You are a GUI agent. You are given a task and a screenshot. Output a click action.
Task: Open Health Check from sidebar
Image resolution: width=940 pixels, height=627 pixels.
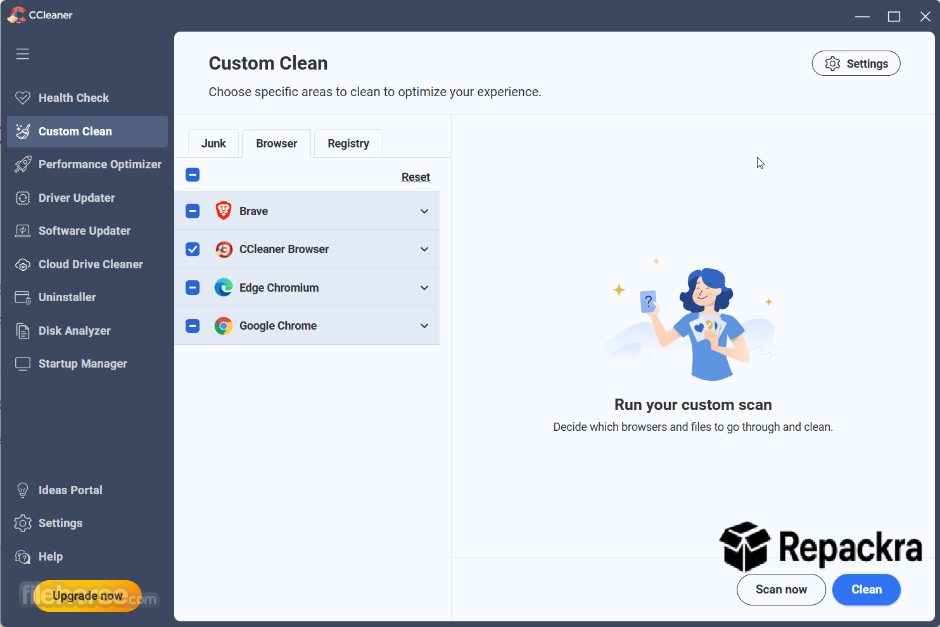87,98
